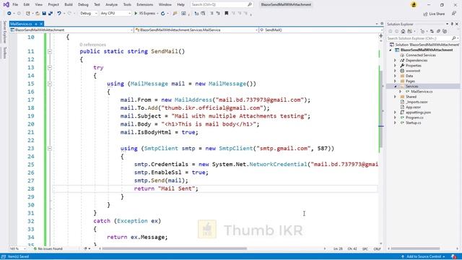Open the Edit menu

pyautogui.click(x=27, y=5)
